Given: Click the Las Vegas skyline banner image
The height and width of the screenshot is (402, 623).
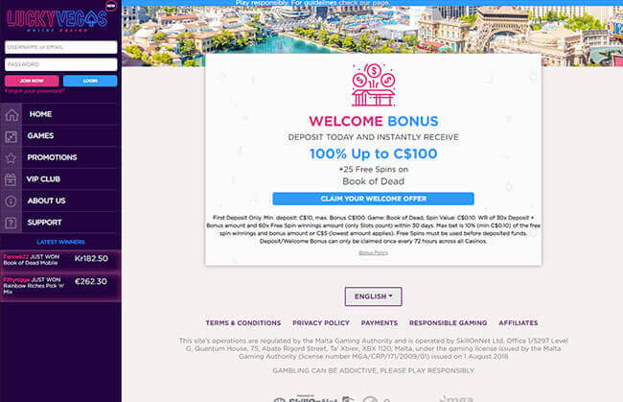Looking at the screenshot, I should click(x=372, y=30).
